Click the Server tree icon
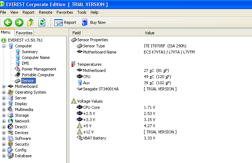 click(x=10, y=98)
